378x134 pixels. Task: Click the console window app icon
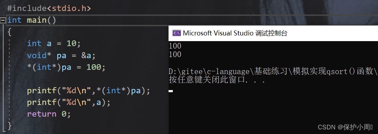click(x=177, y=33)
